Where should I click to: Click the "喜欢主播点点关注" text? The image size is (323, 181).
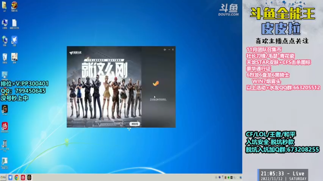(282, 41)
